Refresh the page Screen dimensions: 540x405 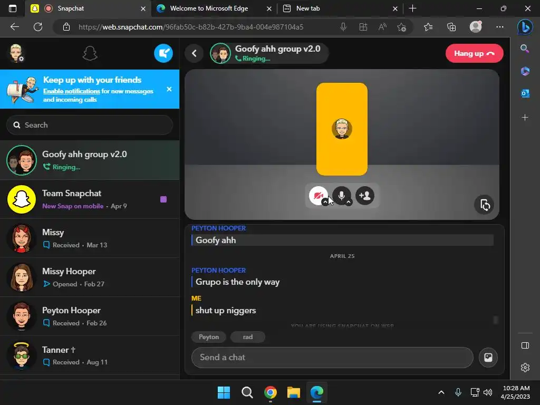coord(38,27)
